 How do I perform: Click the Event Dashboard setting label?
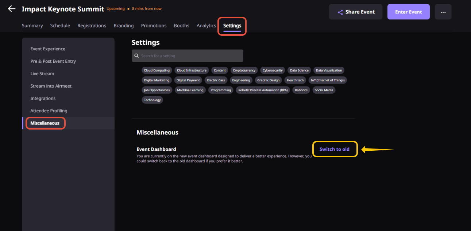[156, 149]
